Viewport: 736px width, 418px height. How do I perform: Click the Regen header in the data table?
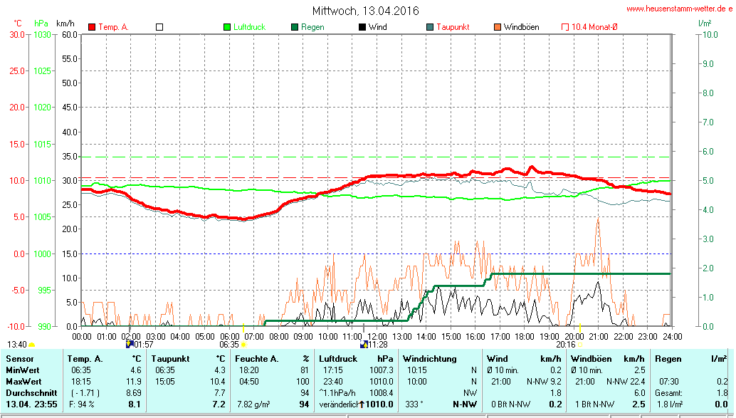[x=667, y=359]
